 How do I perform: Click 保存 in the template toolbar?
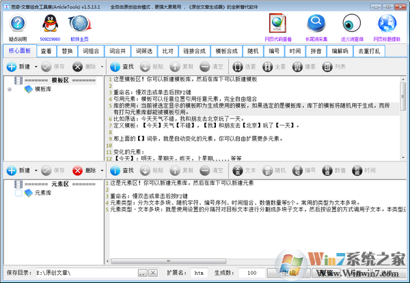click(53, 67)
